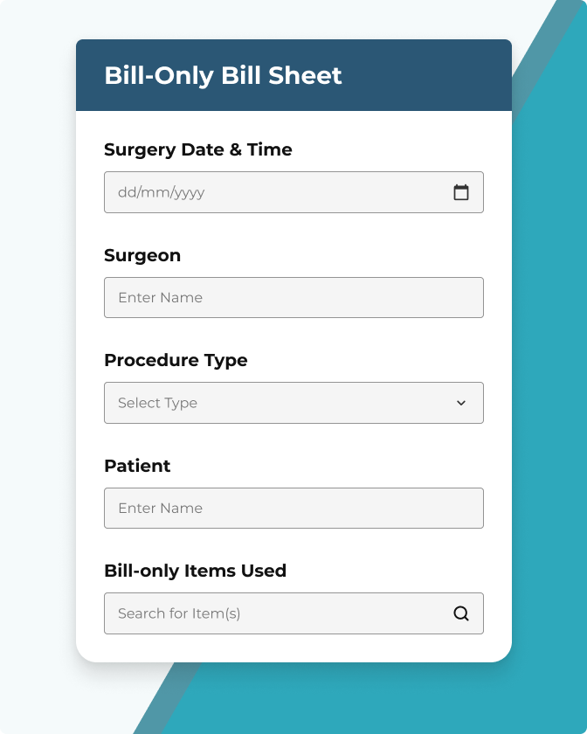Open the Select Type dropdown
Image resolution: width=587 pixels, height=734 pixels.
pyautogui.click(x=293, y=403)
